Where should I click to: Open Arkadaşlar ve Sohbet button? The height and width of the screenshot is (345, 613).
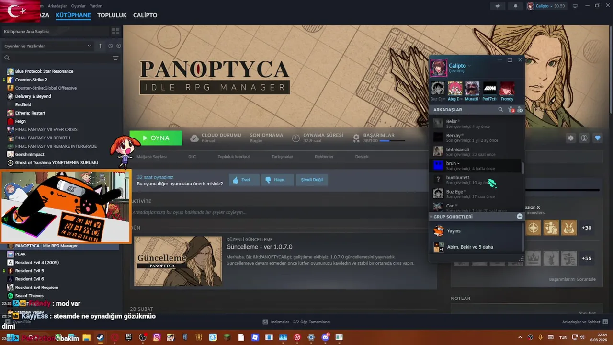[x=585, y=322]
